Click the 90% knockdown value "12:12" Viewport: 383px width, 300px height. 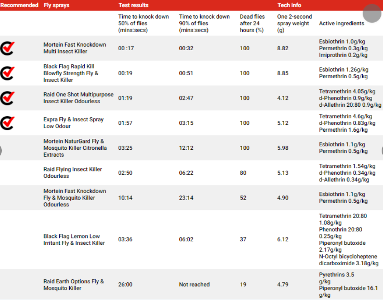[186, 148]
